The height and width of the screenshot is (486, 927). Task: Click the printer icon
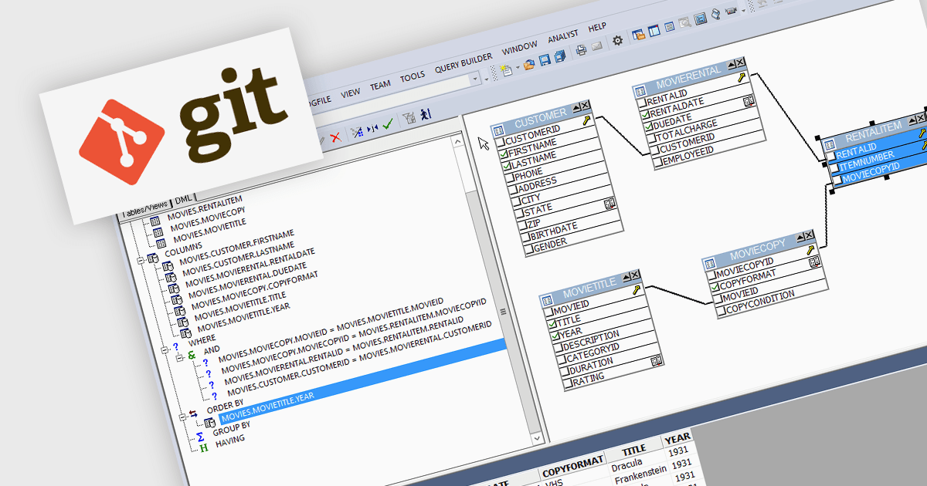click(582, 51)
